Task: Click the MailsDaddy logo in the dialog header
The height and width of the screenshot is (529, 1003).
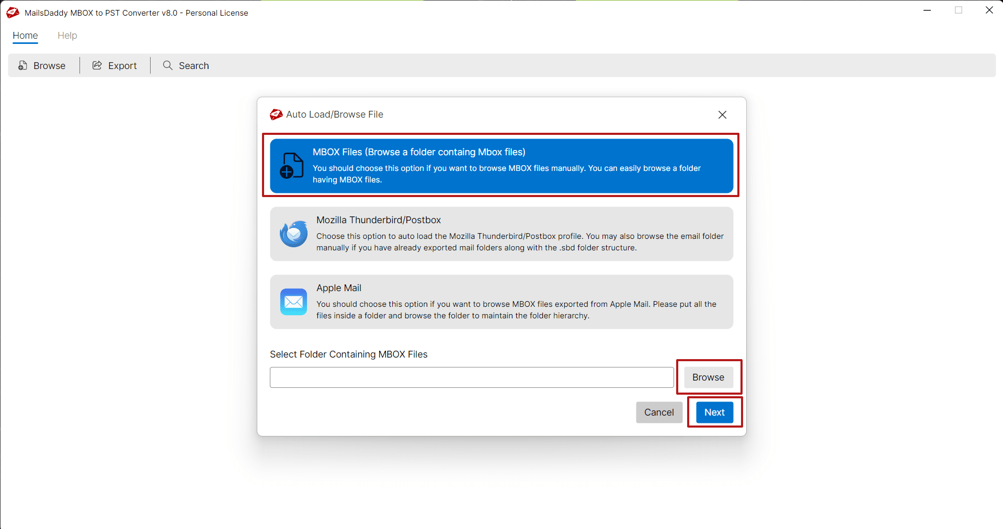Action: (276, 114)
